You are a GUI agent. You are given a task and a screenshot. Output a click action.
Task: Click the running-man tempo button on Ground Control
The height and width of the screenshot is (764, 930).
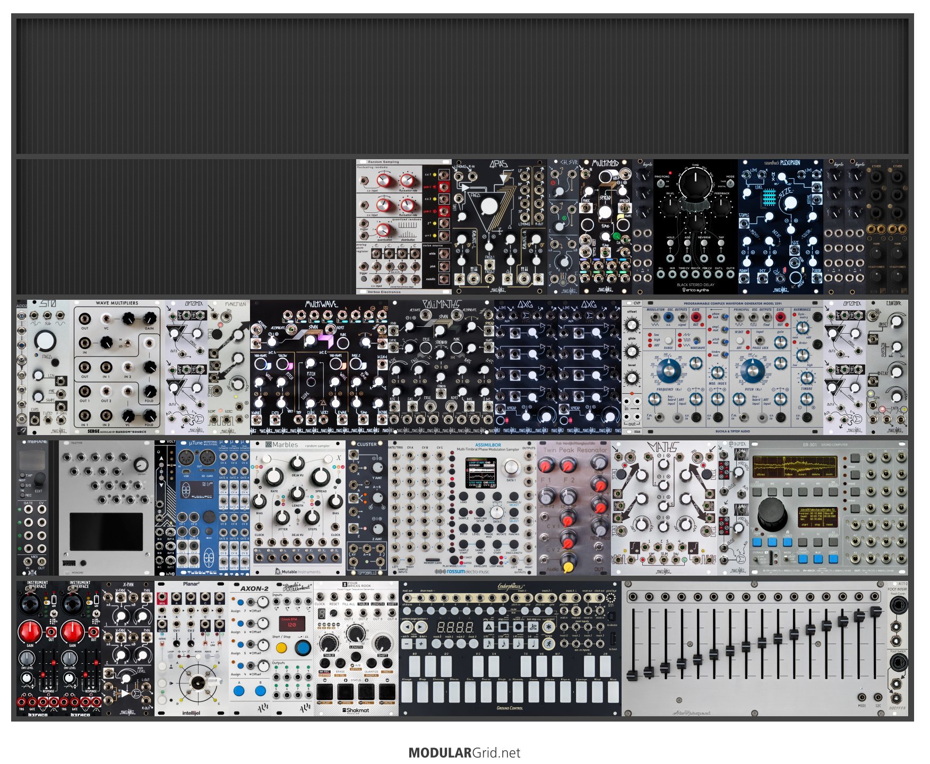548,643
